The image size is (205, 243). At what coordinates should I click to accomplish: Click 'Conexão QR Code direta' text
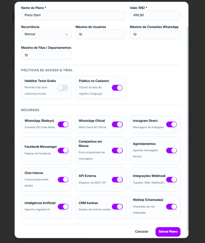[x=39, y=127]
